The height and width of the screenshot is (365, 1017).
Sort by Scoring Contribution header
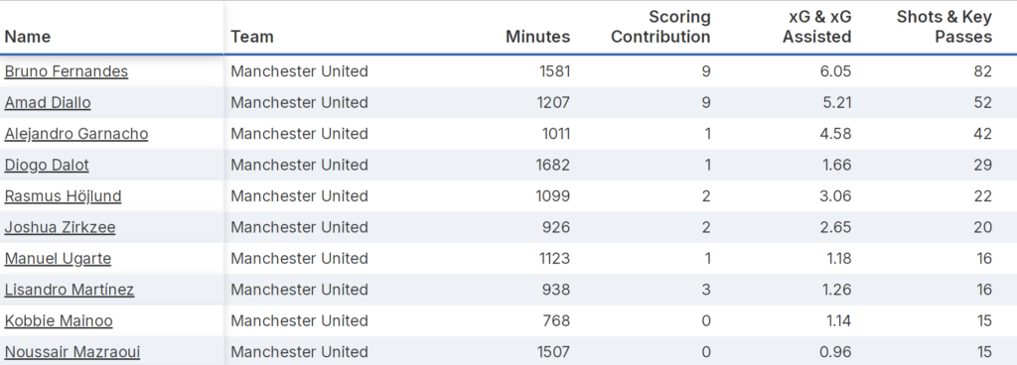660,27
